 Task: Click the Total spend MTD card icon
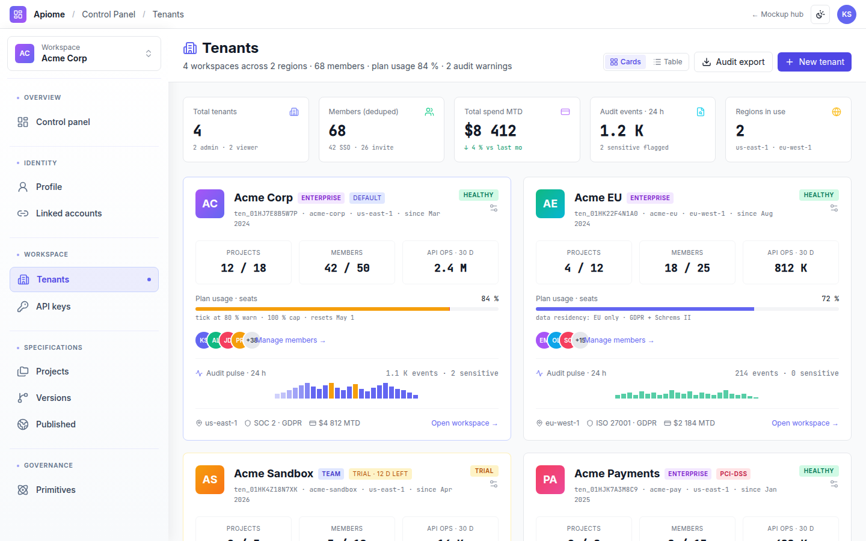565,112
